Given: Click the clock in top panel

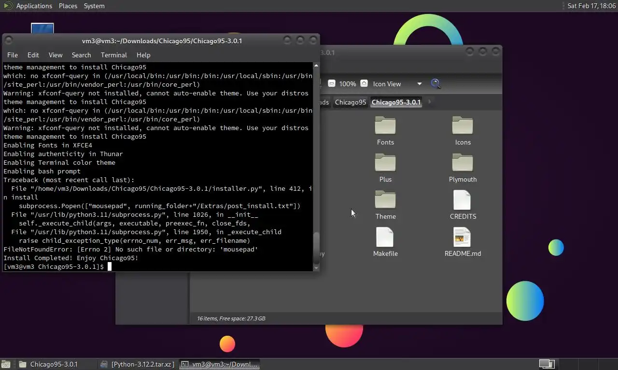Looking at the screenshot, I should (x=591, y=6).
